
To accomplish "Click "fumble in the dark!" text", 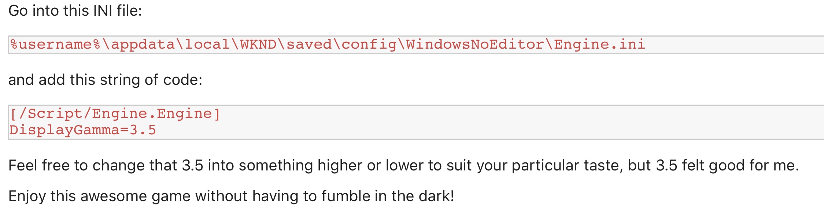I will pos(388,196).
